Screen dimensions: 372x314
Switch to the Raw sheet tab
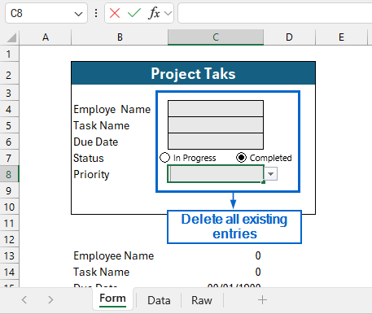point(202,300)
